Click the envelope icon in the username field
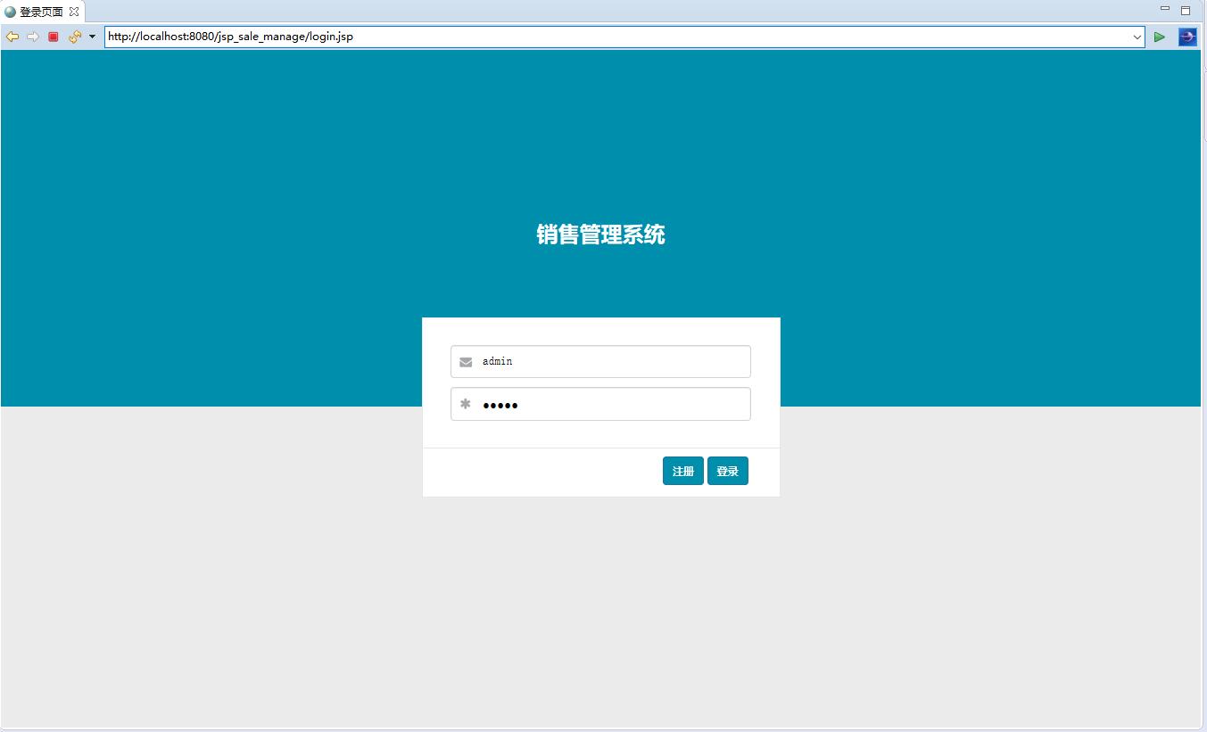 pos(465,361)
